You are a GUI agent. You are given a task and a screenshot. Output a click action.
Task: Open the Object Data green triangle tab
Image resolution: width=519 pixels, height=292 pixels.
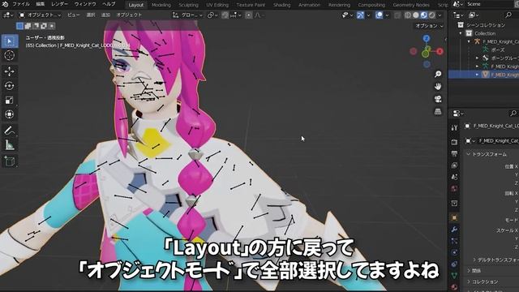click(454, 276)
